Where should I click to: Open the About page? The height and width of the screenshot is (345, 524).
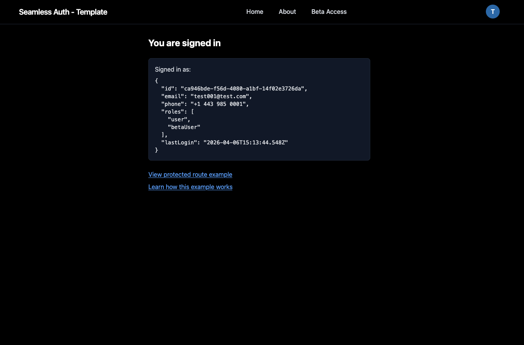click(287, 12)
